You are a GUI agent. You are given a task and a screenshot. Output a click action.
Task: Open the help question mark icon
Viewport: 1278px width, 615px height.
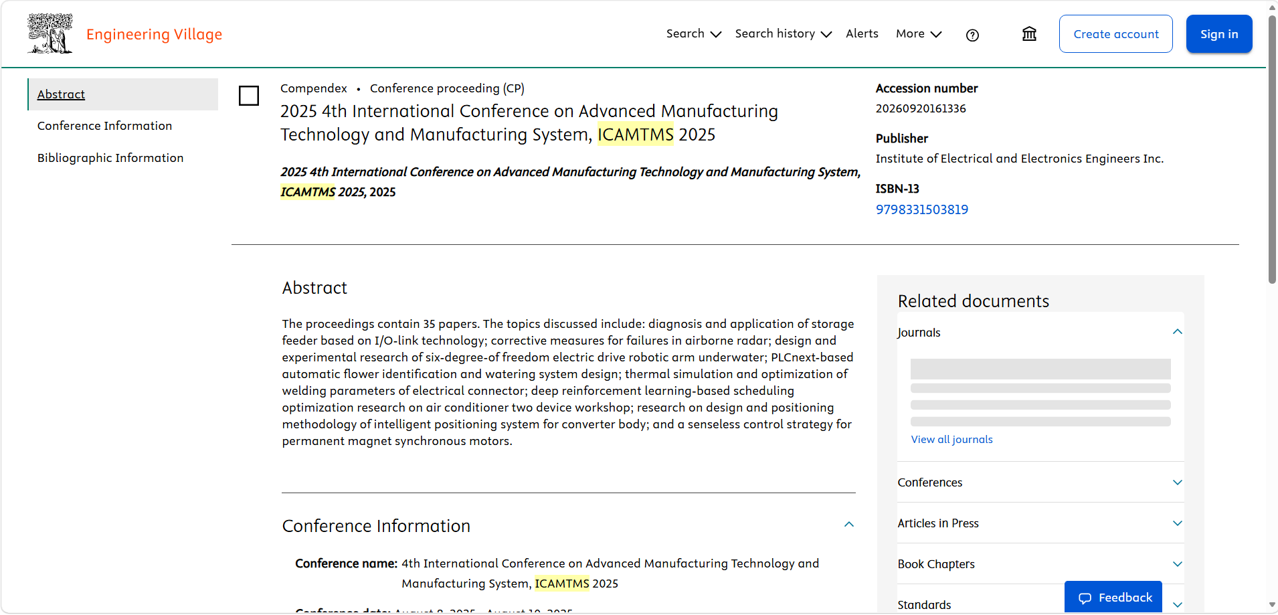[x=972, y=35]
